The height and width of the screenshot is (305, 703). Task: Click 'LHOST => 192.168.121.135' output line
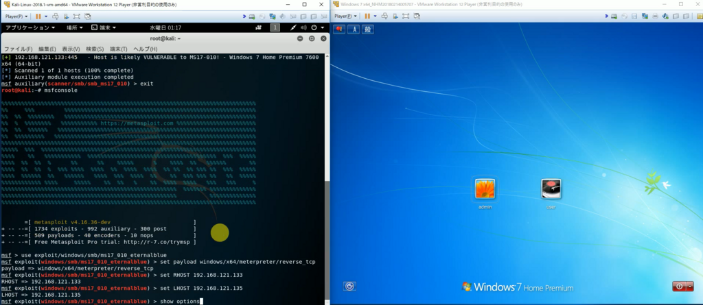(x=41, y=295)
